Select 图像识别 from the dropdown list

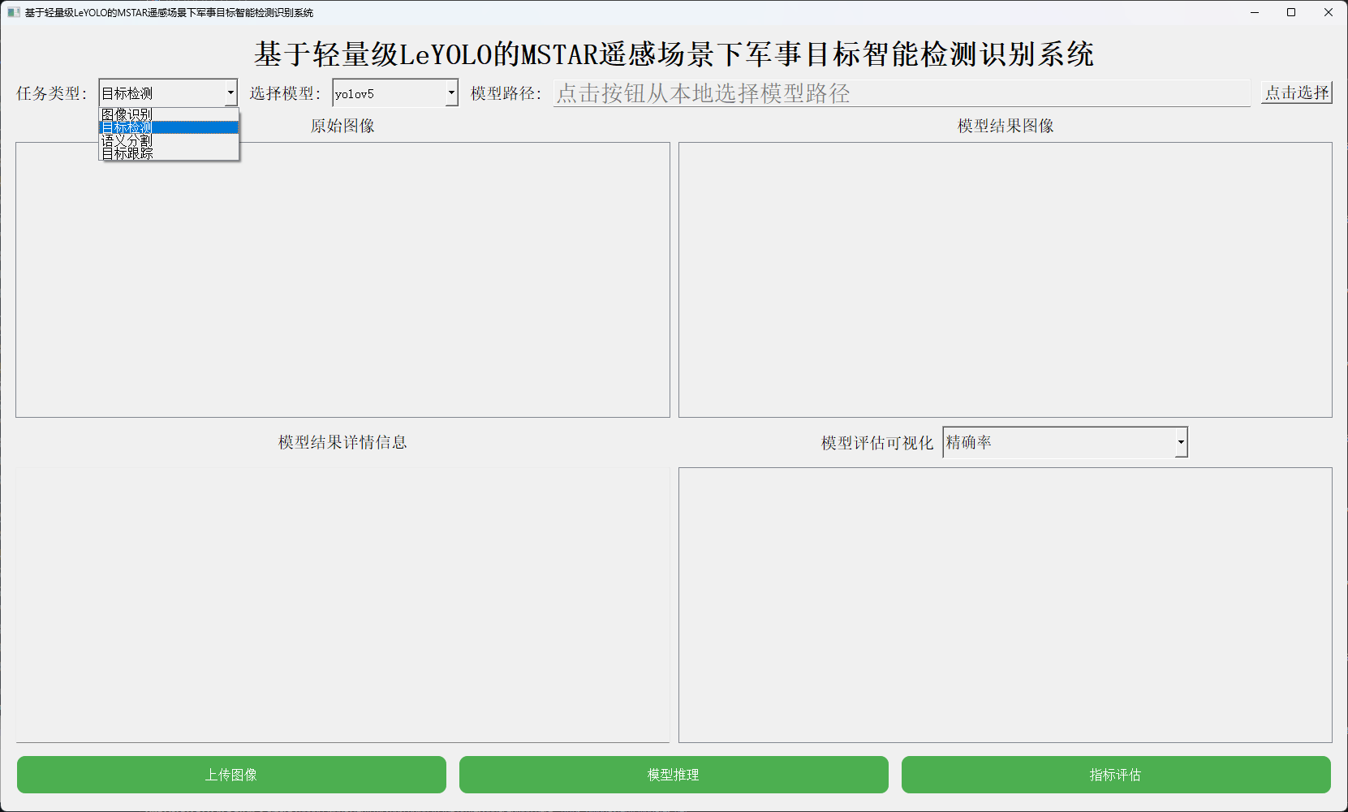[169, 114]
